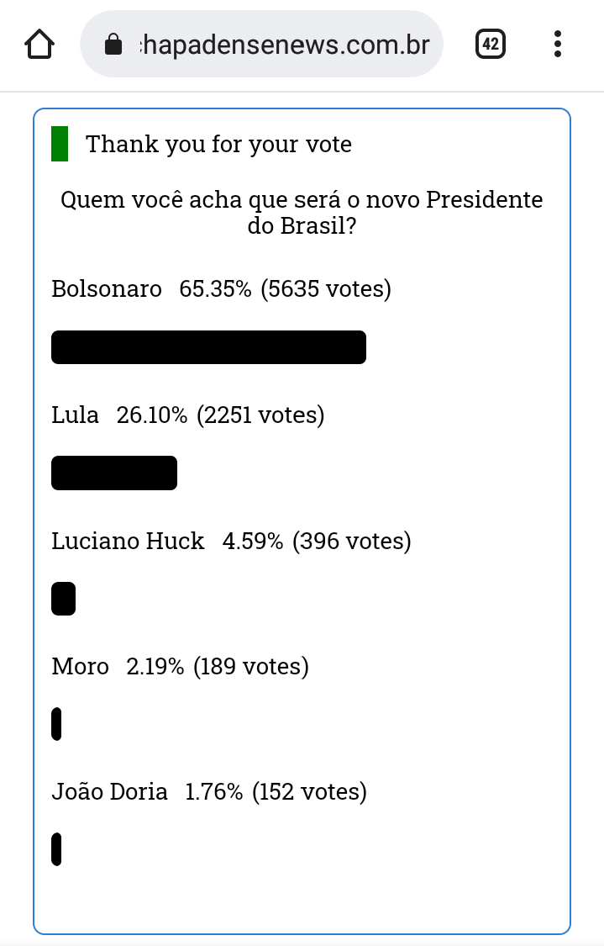The height and width of the screenshot is (946, 604).
Task: Tap the '2251 votes' count text
Action: tap(260, 415)
